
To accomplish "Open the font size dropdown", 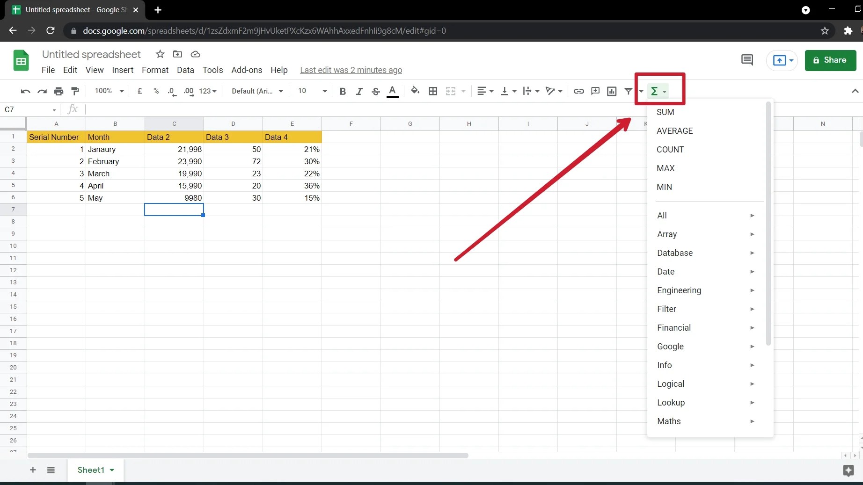I will click(325, 91).
